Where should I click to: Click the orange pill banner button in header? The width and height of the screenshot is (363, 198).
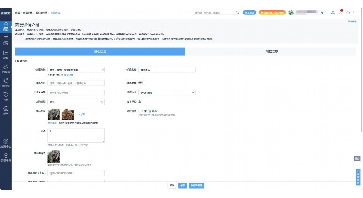coord(272,13)
